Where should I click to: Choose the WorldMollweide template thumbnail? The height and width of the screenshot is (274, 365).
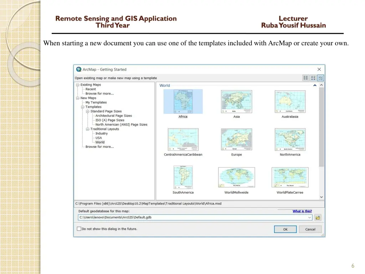[237, 177]
